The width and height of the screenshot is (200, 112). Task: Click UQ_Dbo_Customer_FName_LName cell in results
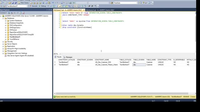tap(107, 65)
